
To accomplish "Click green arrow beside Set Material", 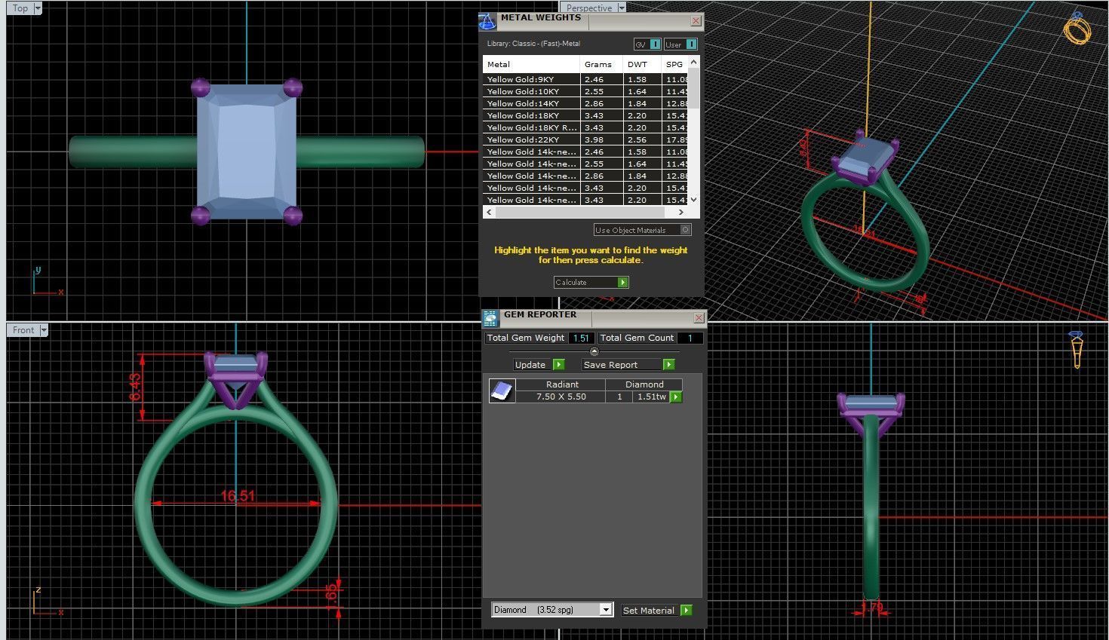I will pyautogui.click(x=686, y=611).
